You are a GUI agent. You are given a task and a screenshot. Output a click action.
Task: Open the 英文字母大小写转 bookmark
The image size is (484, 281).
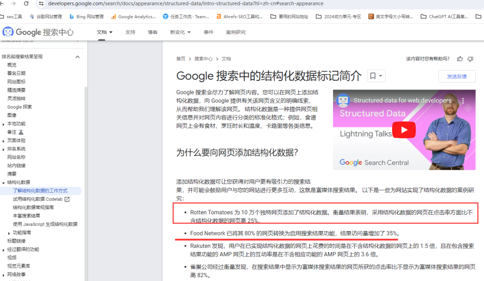pyautogui.click(x=391, y=16)
